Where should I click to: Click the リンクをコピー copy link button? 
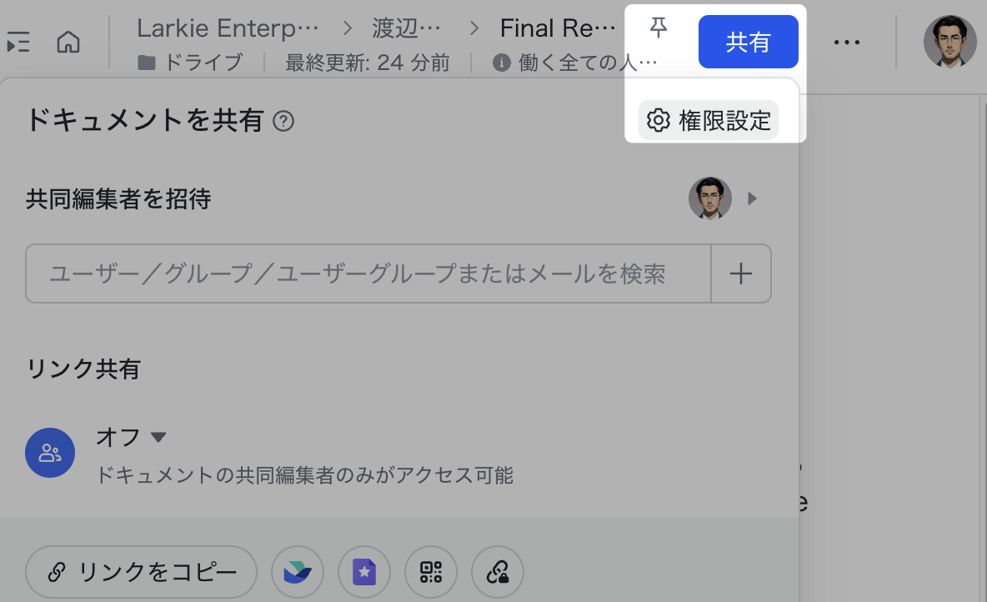pyautogui.click(x=141, y=572)
